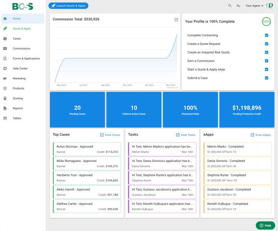Click the Products cube icon
This screenshot has height=231, width=278.
(x=5, y=88)
